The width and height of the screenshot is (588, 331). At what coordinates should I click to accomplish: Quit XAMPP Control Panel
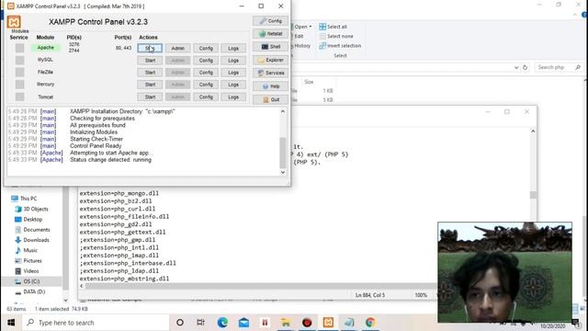point(270,99)
